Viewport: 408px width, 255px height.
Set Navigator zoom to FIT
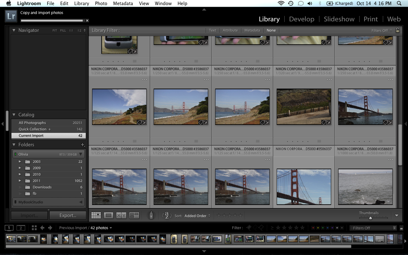click(x=55, y=31)
